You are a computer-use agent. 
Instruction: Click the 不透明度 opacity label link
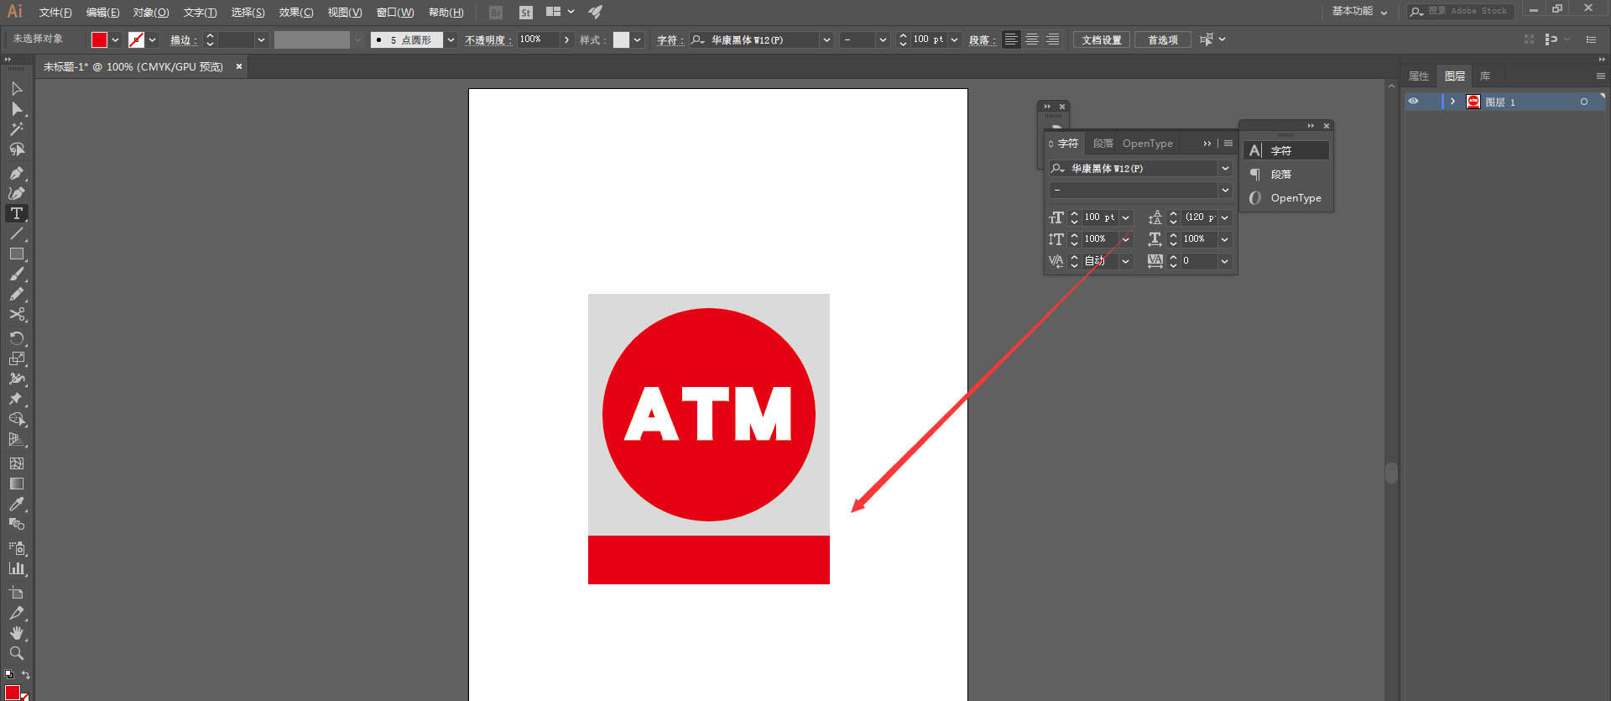pos(487,40)
